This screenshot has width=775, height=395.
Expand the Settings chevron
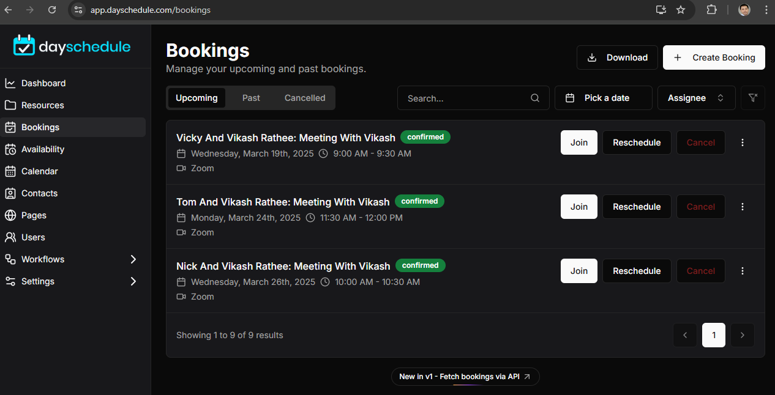click(133, 281)
